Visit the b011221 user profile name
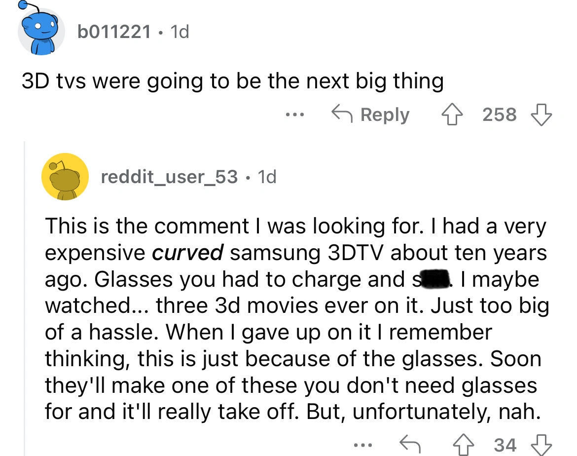The height and width of the screenshot is (456, 577). pos(114,32)
